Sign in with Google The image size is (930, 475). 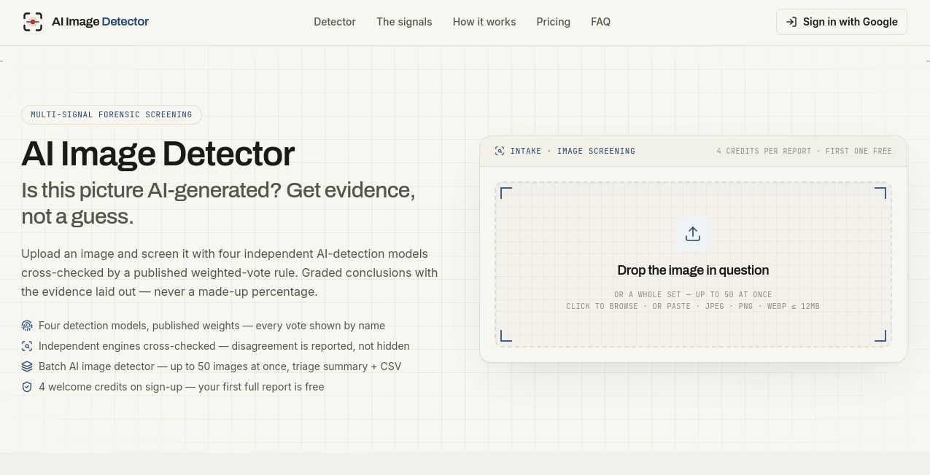point(842,22)
